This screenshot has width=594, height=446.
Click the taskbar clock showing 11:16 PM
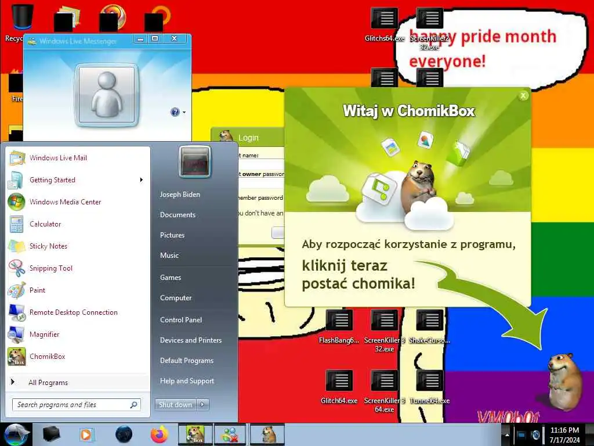click(564, 434)
